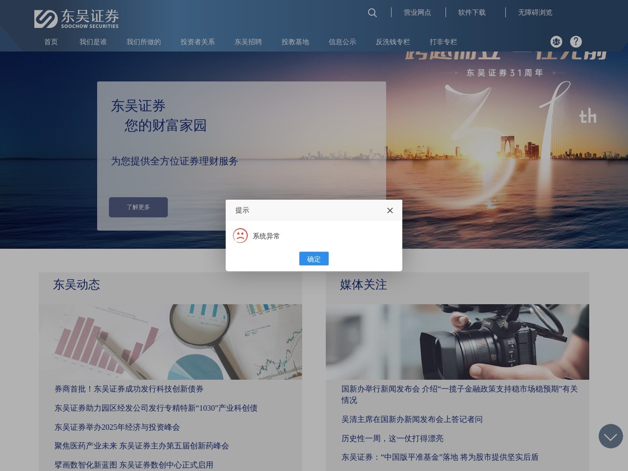
Task: Click the 系统异常 message text
Action: 266,236
